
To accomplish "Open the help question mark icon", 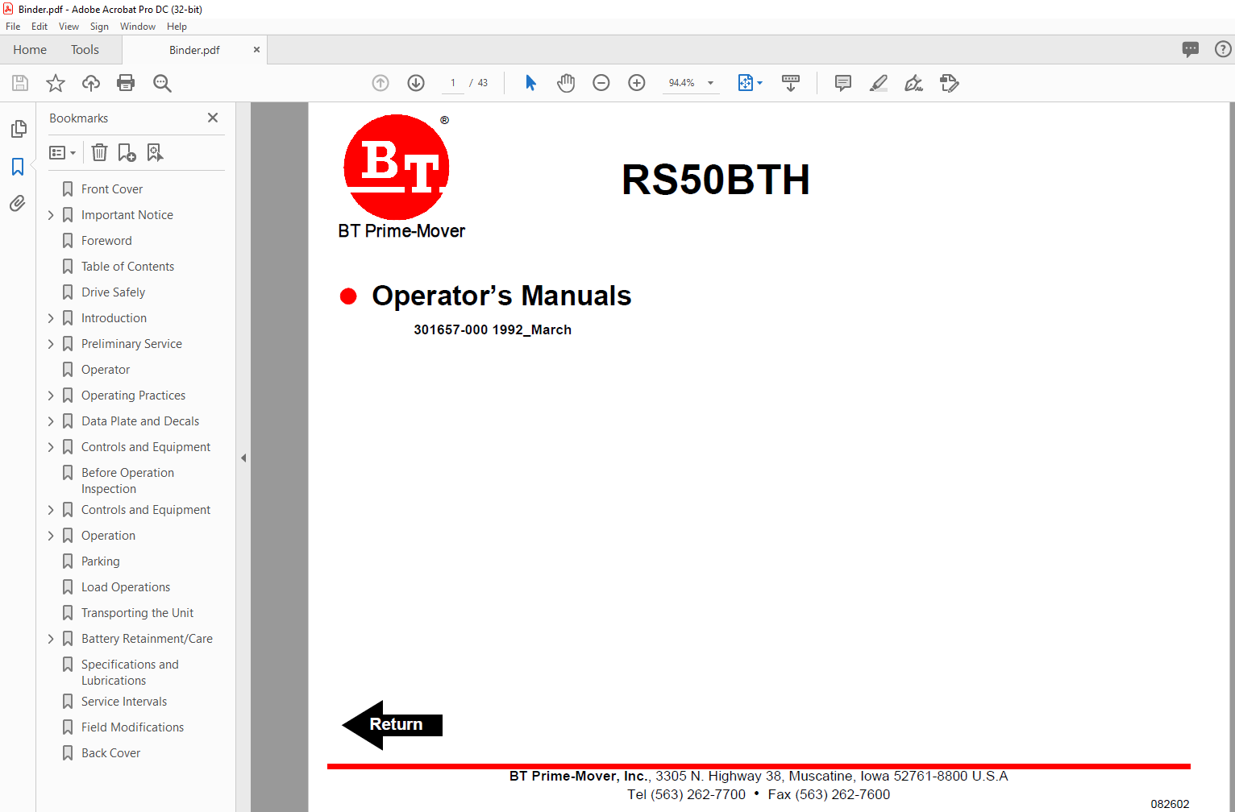I will (x=1223, y=49).
